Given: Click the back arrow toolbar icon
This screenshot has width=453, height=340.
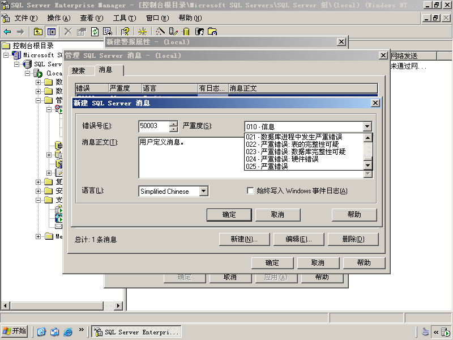Looking at the screenshot, I should (x=7, y=32).
